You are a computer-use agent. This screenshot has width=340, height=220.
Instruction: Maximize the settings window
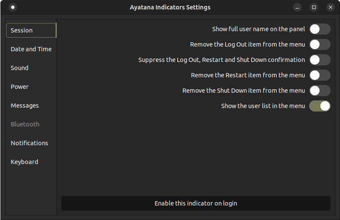point(314,7)
